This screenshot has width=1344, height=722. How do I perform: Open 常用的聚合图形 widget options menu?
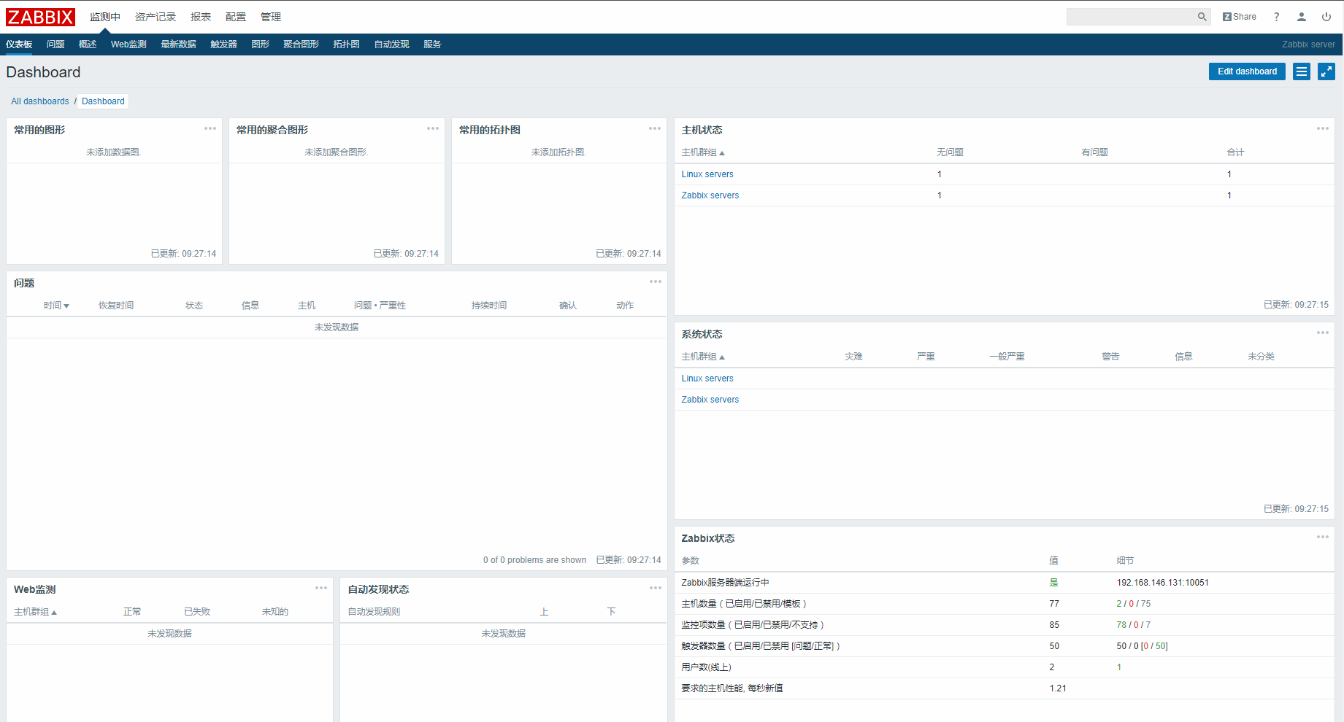click(433, 128)
